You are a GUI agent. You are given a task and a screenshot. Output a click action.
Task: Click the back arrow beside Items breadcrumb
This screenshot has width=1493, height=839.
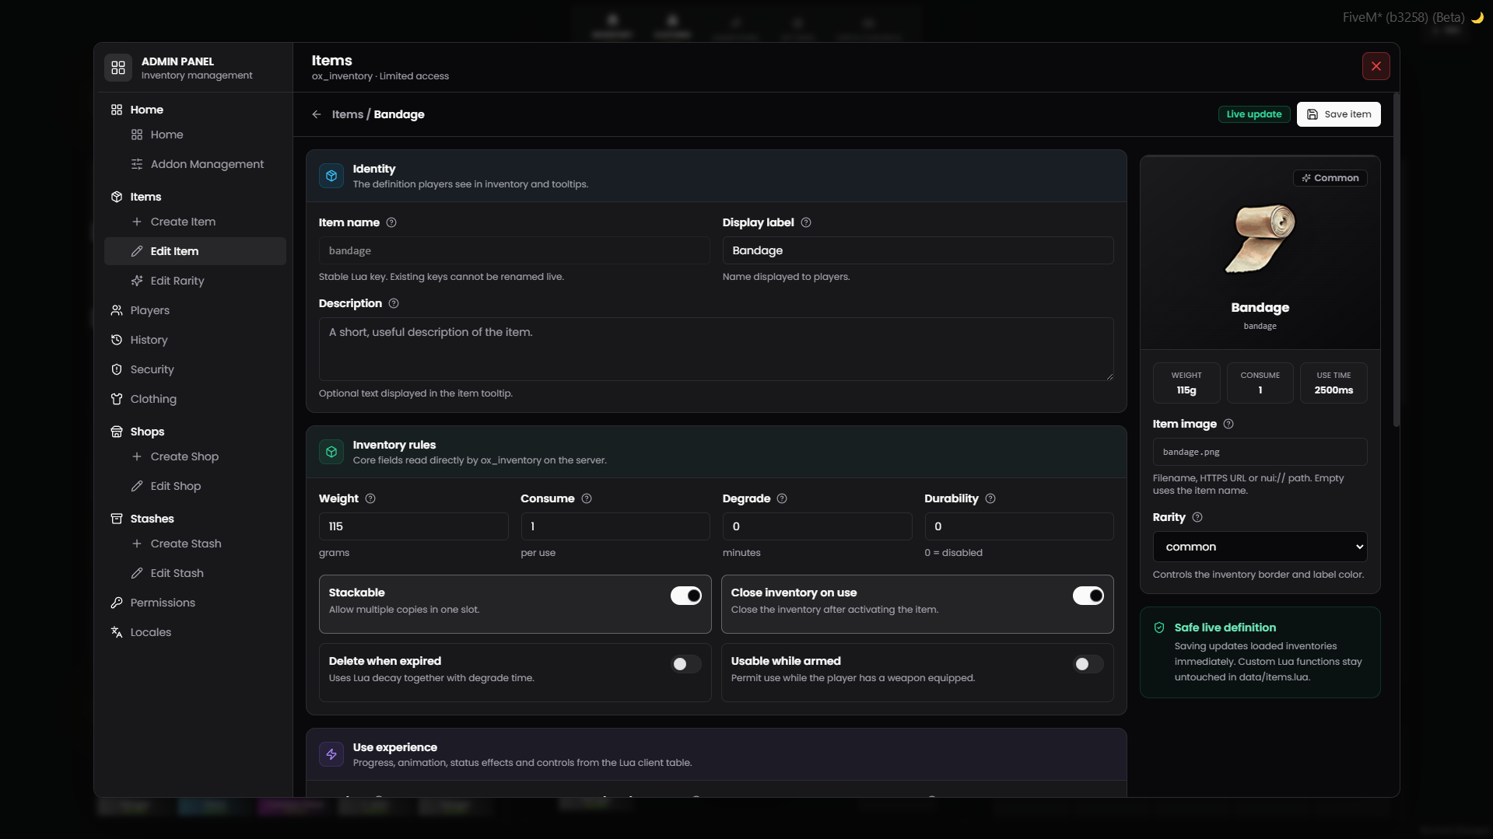317,114
